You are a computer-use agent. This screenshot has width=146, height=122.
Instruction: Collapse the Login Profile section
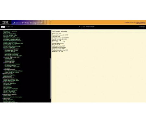[x=3, y=98]
